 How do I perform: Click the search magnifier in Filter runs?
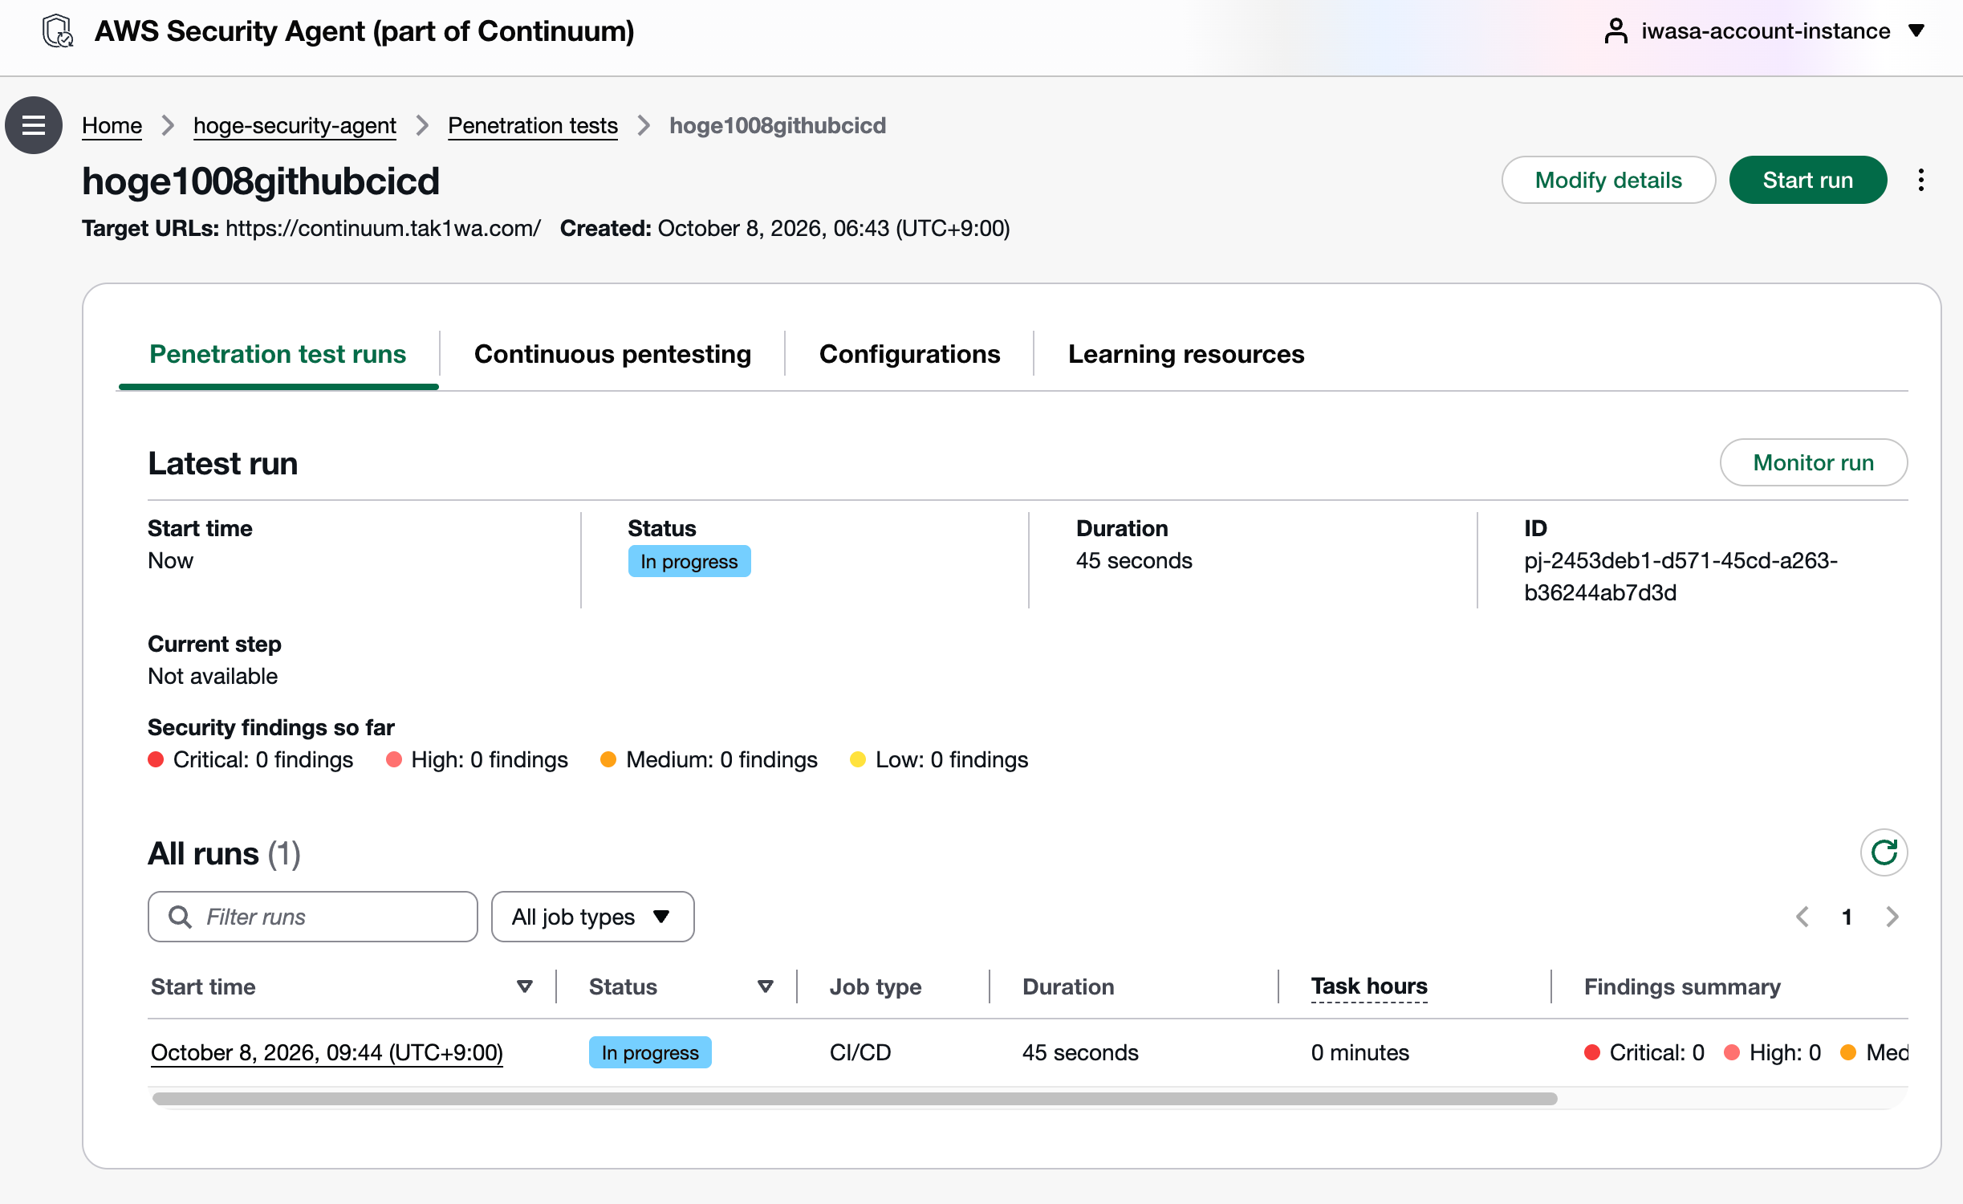181,917
